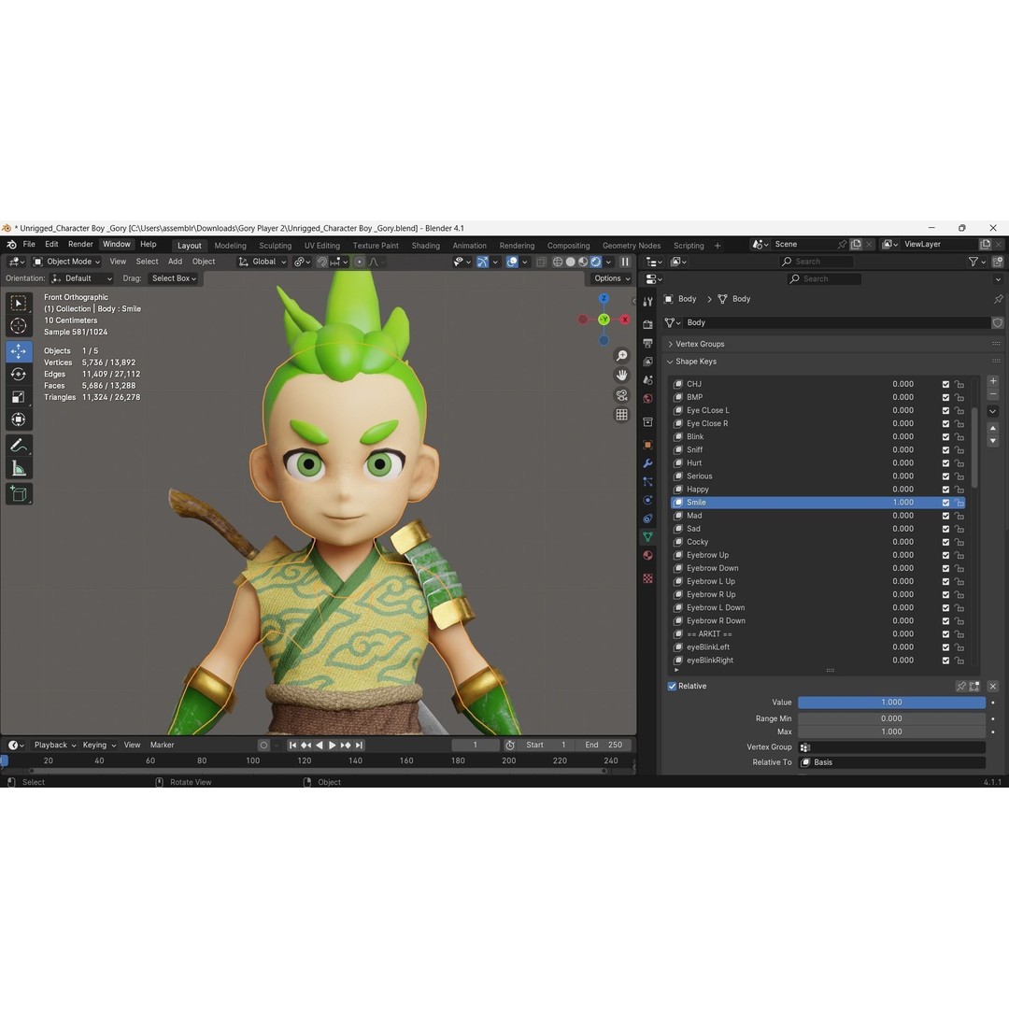This screenshot has width=1009, height=1009.
Task: Open the timeline Marker menu
Action: tap(163, 746)
